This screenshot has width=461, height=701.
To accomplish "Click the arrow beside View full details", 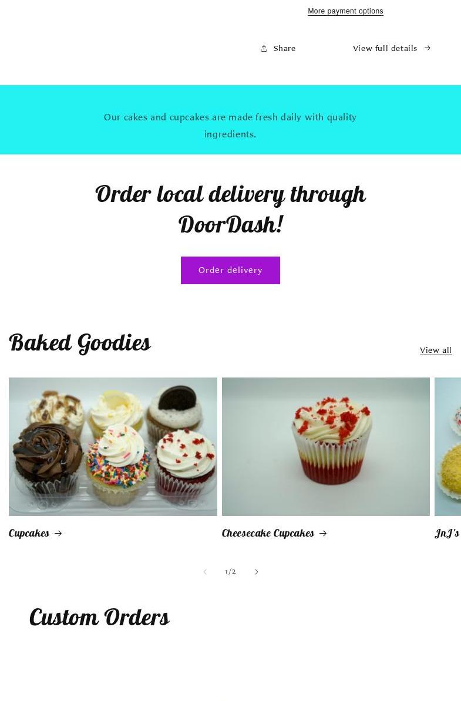I will coord(428,48).
